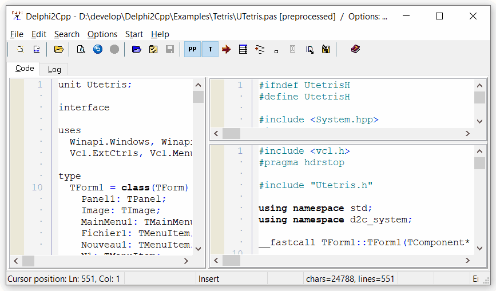Open the Options menu
The height and width of the screenshot is (291, 496).
tap(102, 34)
